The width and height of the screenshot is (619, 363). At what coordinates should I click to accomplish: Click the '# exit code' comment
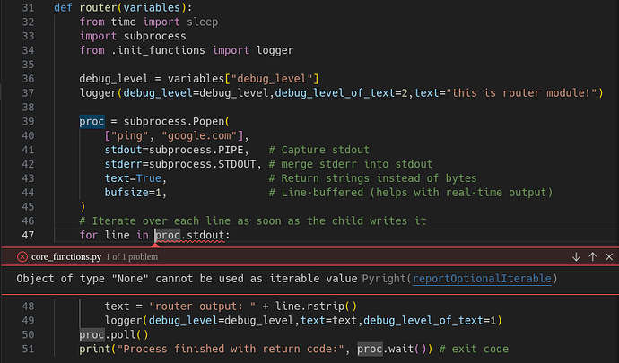[474, 349]
